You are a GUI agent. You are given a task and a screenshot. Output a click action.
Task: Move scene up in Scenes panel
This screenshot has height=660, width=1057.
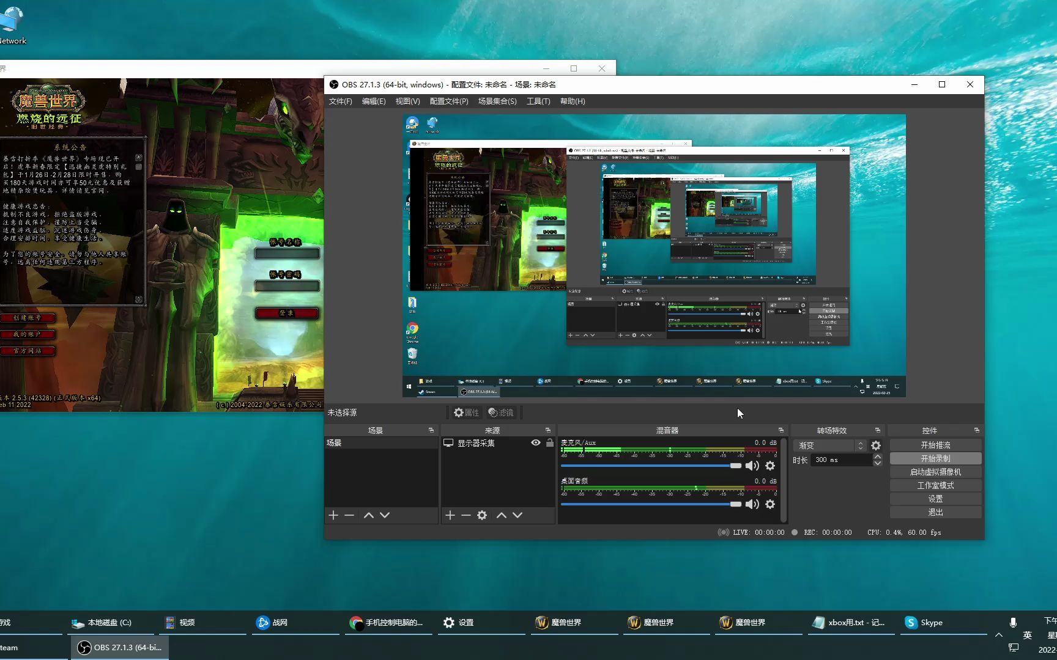click(369, 515)
